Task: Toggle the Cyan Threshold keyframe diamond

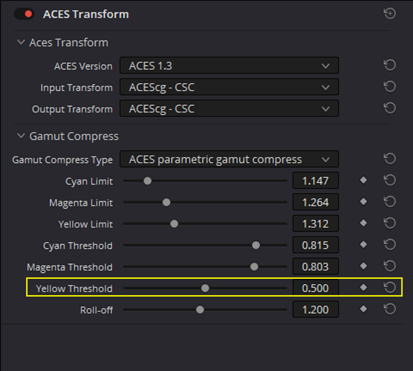Action: [x=363, y=244]
